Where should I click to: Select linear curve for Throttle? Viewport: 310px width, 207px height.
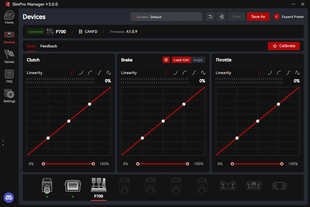point(260,73)
